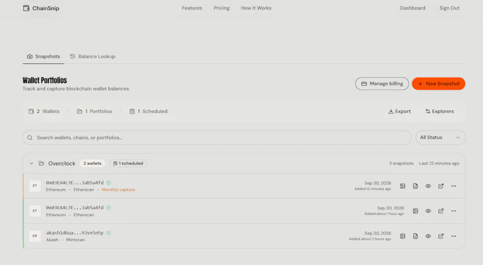Viewport: 483px width, 265px height.
Task: Open Pricing in the top navigation
Action: tap(221, 8)
